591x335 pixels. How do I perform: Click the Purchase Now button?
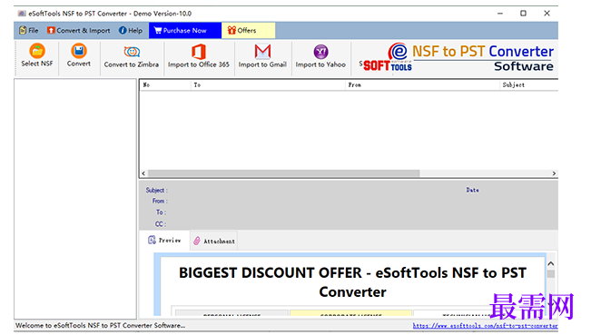[x=184, y=31]
